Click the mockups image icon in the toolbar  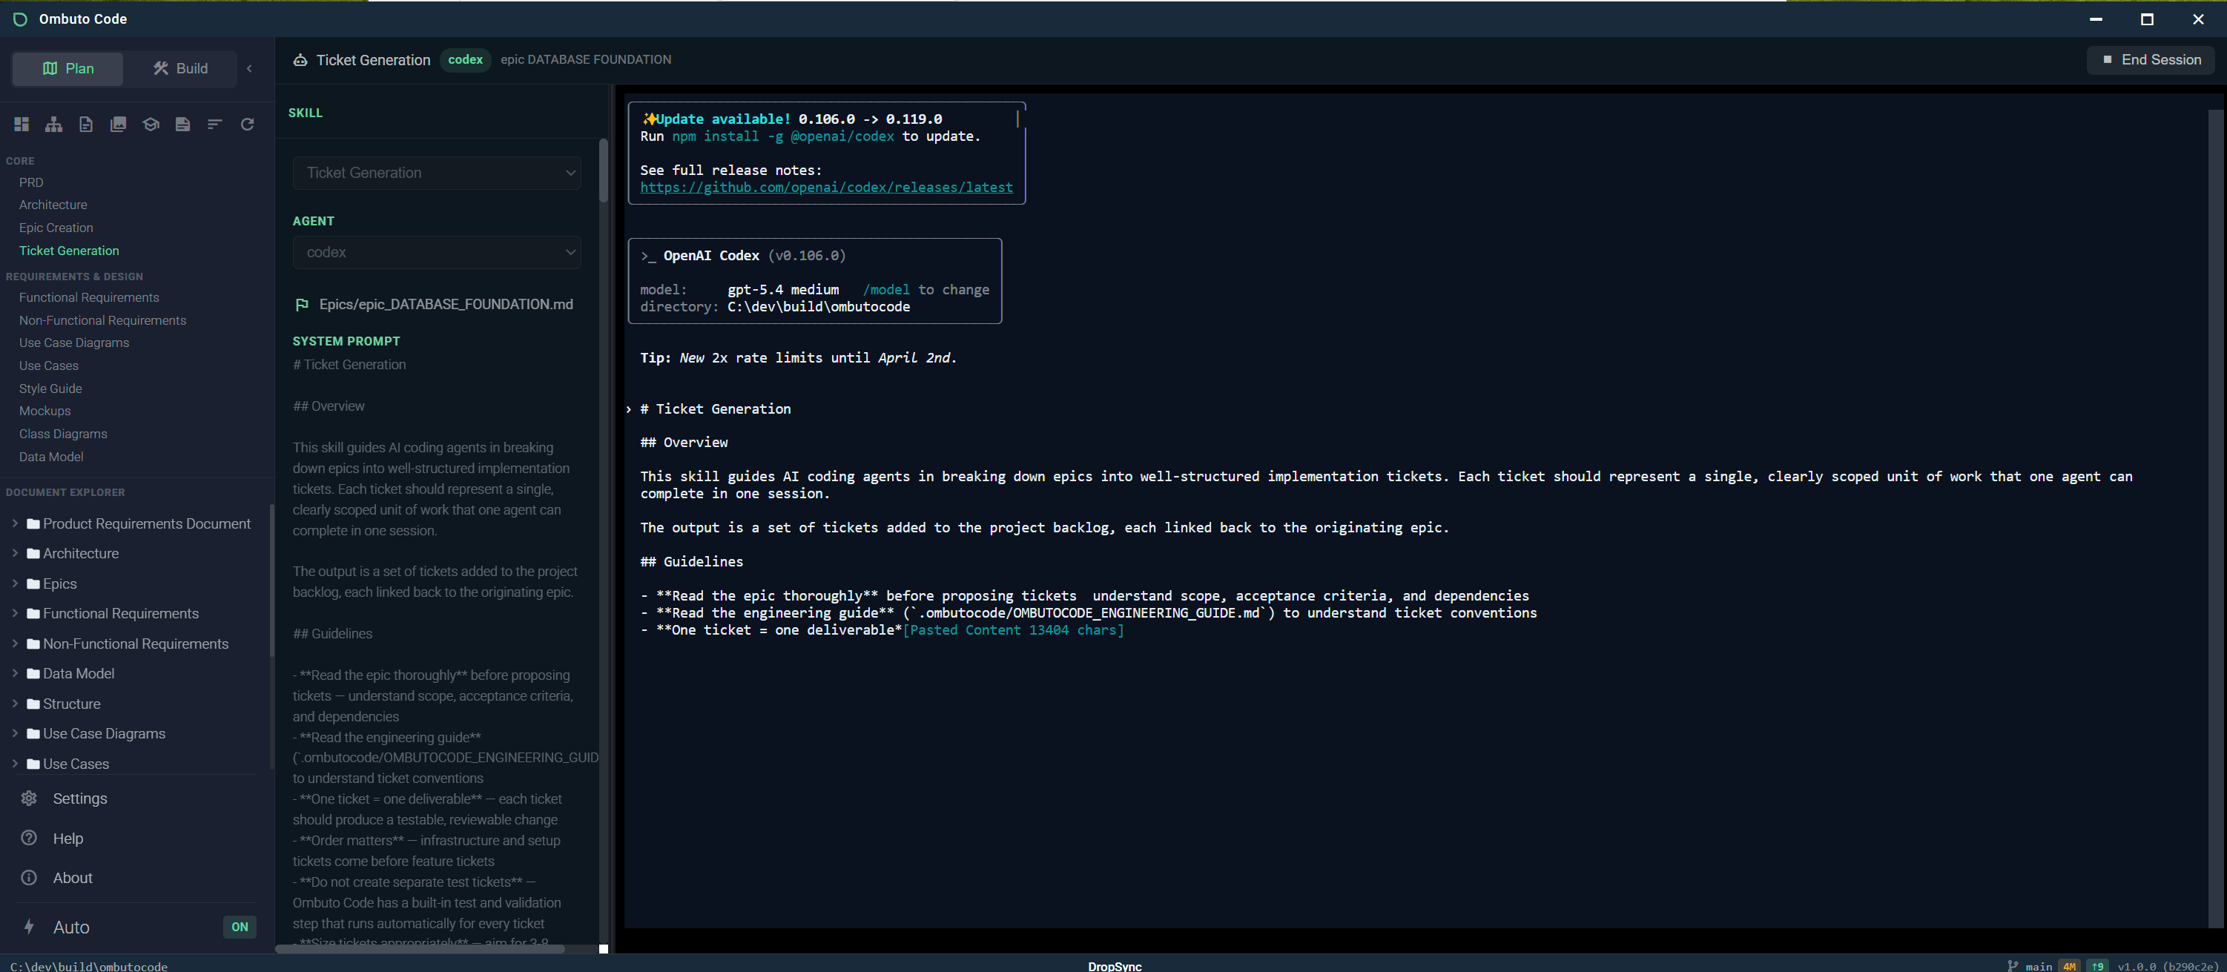tap(118, 124)
